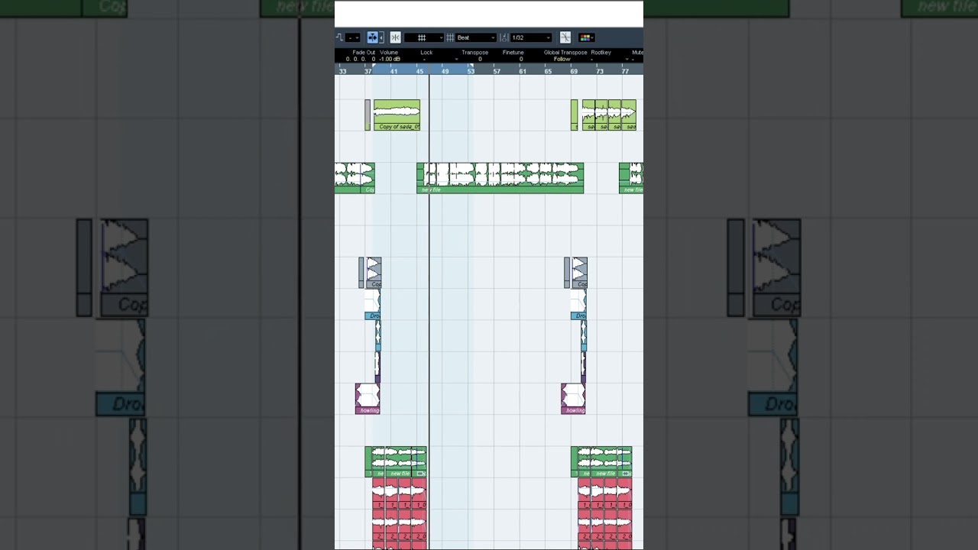The image size is (978, 550).
Task: Click bar 41 on the ruler
Action: (393, 71)
